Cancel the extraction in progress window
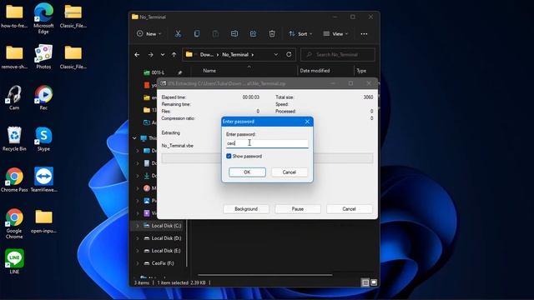Image resolution: width=534 pixels, height=300 pixels. 349,209
